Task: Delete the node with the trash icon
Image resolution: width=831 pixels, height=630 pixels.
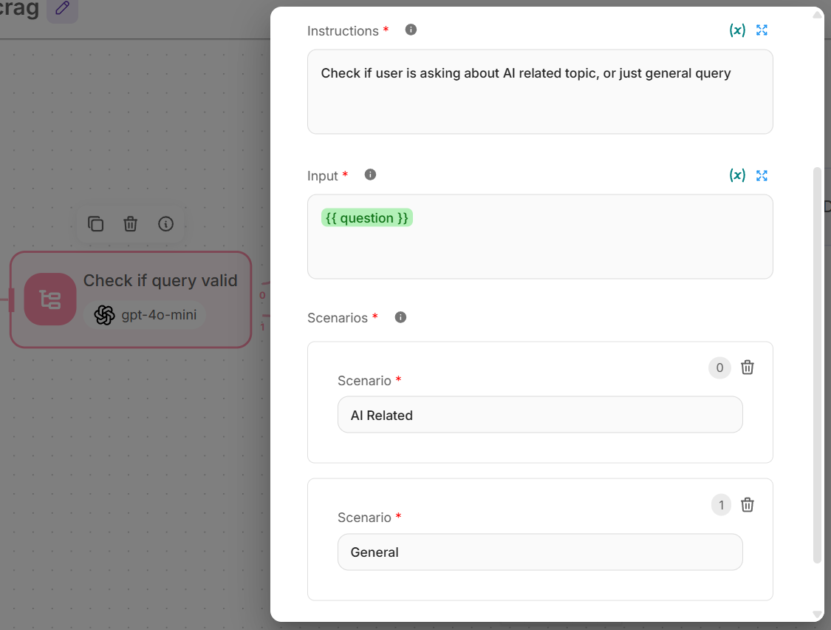Action: point(131,224)
